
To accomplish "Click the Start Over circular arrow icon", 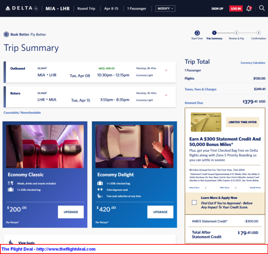I will click(x=197, y=33).
